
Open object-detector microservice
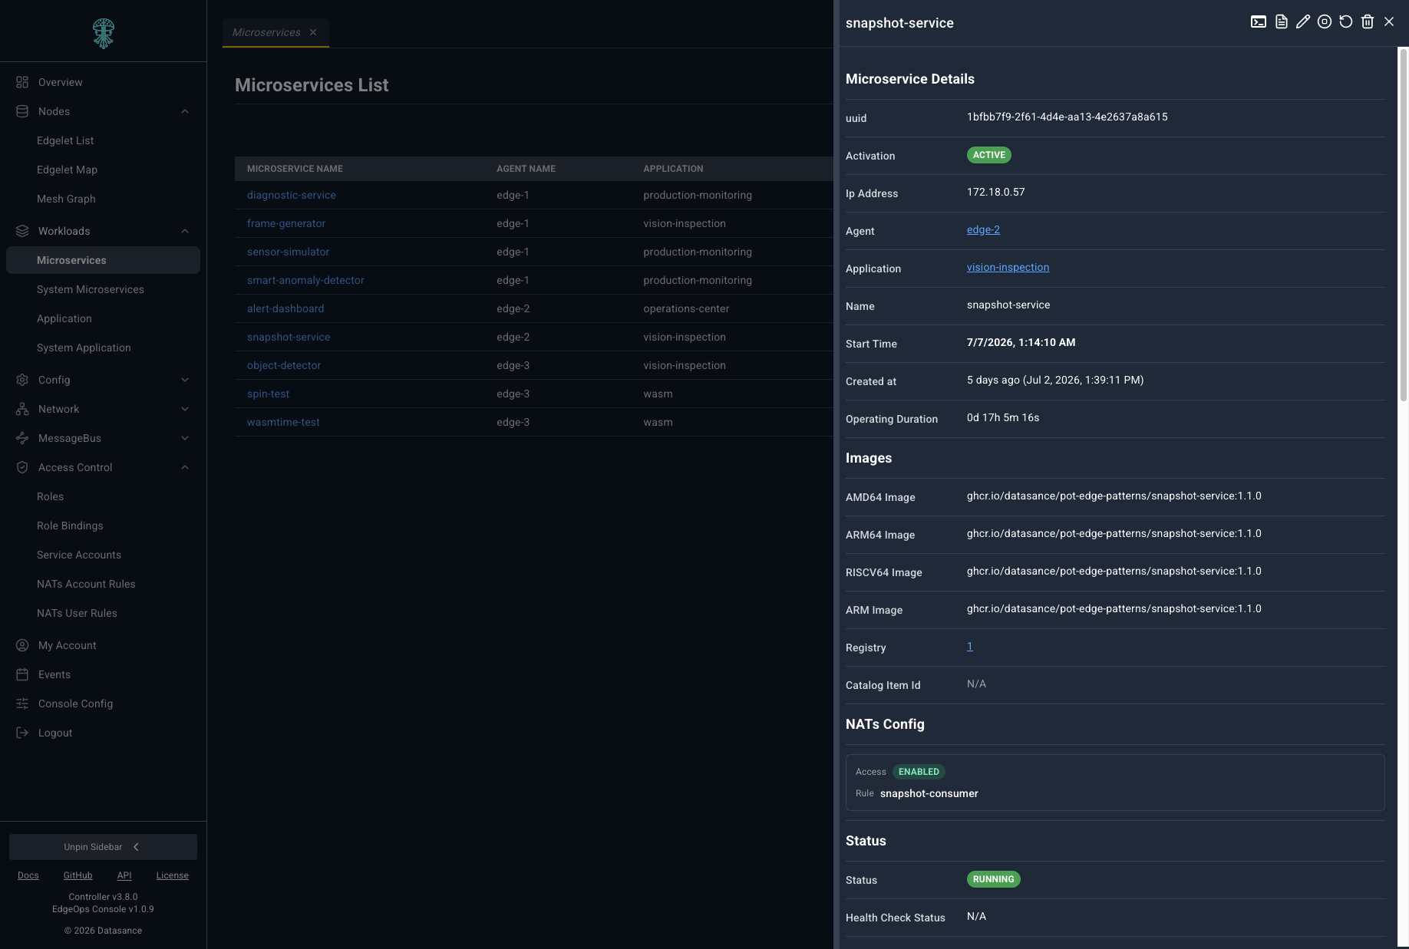(284, 365)
